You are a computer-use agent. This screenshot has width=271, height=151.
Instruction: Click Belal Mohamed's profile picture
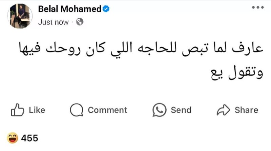20,16
